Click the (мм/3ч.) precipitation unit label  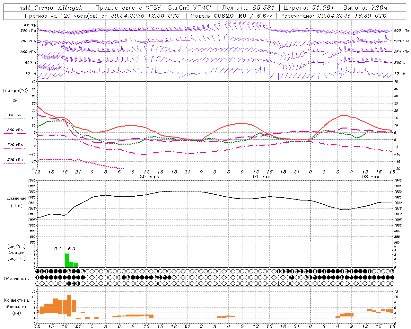pyautogui.click(x=17, y=247)
